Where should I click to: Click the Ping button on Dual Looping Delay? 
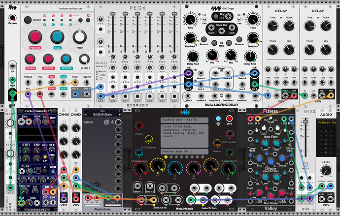tap(215, 16)
